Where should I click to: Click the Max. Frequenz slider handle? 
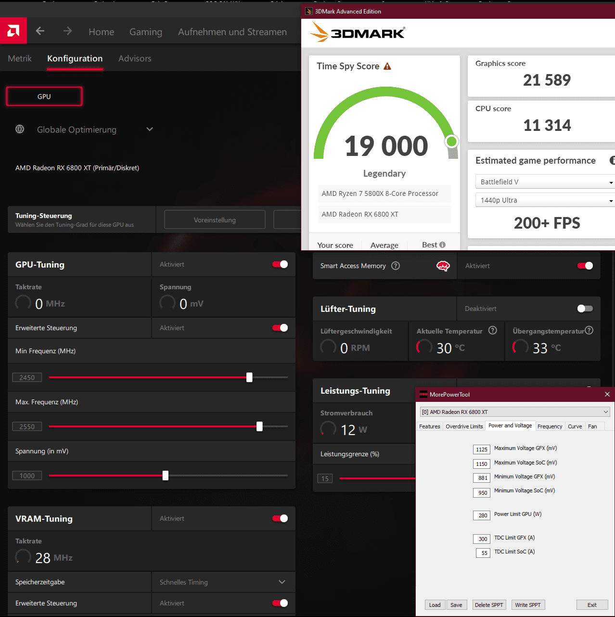point(260,426)
